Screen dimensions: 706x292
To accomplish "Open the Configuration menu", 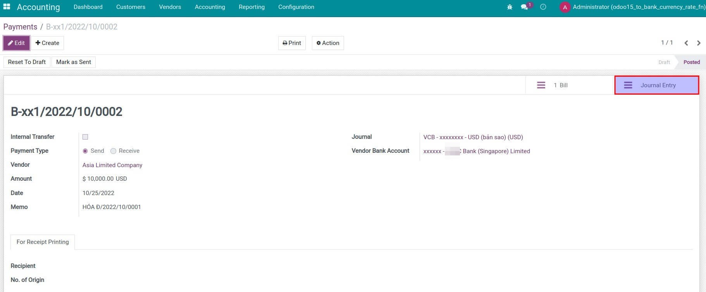I will click(x=296, y=7).
